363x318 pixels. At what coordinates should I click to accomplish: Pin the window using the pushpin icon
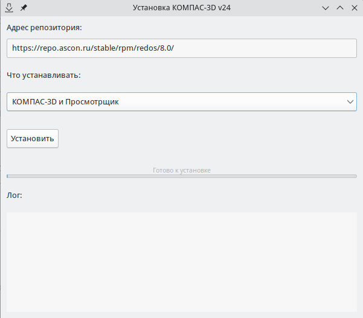[24, 8]
